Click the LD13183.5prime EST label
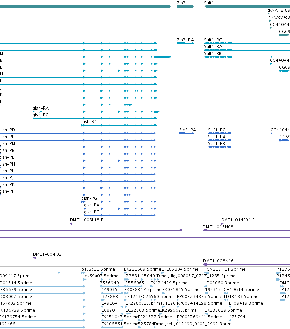 point(241,297)
